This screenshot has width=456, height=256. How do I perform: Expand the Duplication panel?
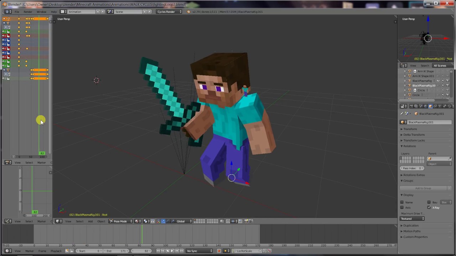coord(411,225)
